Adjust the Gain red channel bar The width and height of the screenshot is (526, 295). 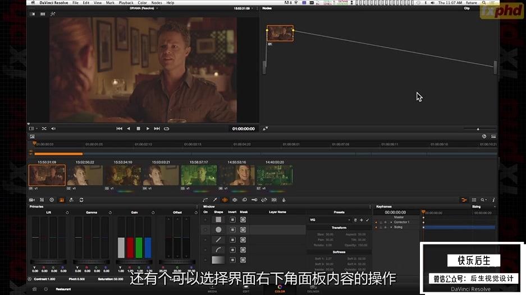coord(130,237)
